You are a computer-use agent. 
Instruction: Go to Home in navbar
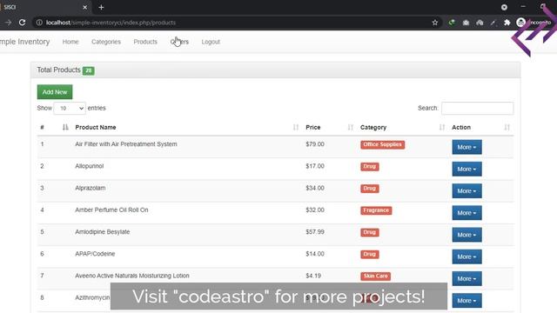point(70,42)
